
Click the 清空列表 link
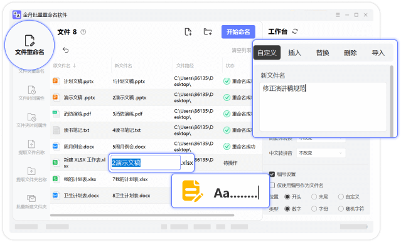242,50
